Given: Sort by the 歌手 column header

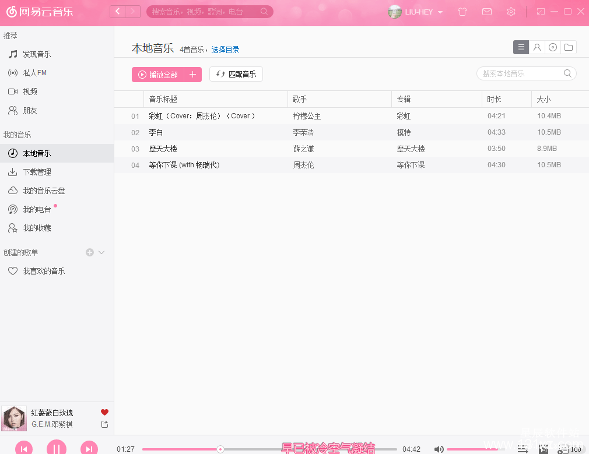Looking at the screenshot, I should [x=339, y=99].
